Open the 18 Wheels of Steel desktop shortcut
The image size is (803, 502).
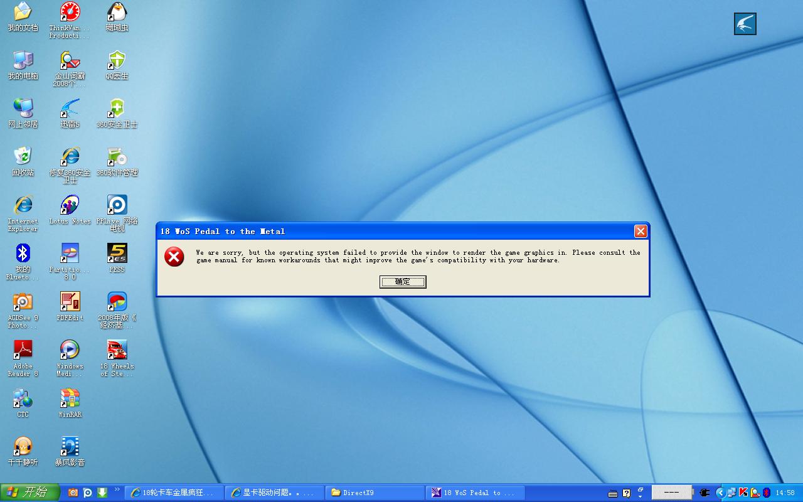(117, 350)
